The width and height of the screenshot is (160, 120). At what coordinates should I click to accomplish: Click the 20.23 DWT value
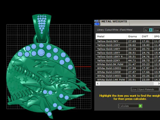tap(146, 64)
